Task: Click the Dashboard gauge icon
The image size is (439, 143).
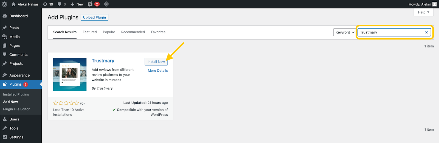Action: [x=5, y=16]
